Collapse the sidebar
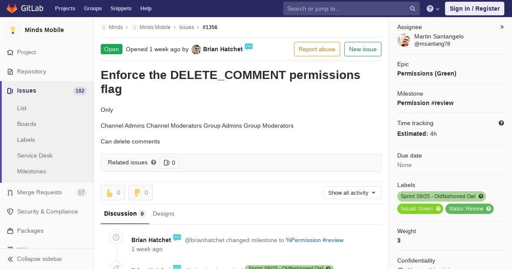The image size is (512, 269). tap(47, 259)
